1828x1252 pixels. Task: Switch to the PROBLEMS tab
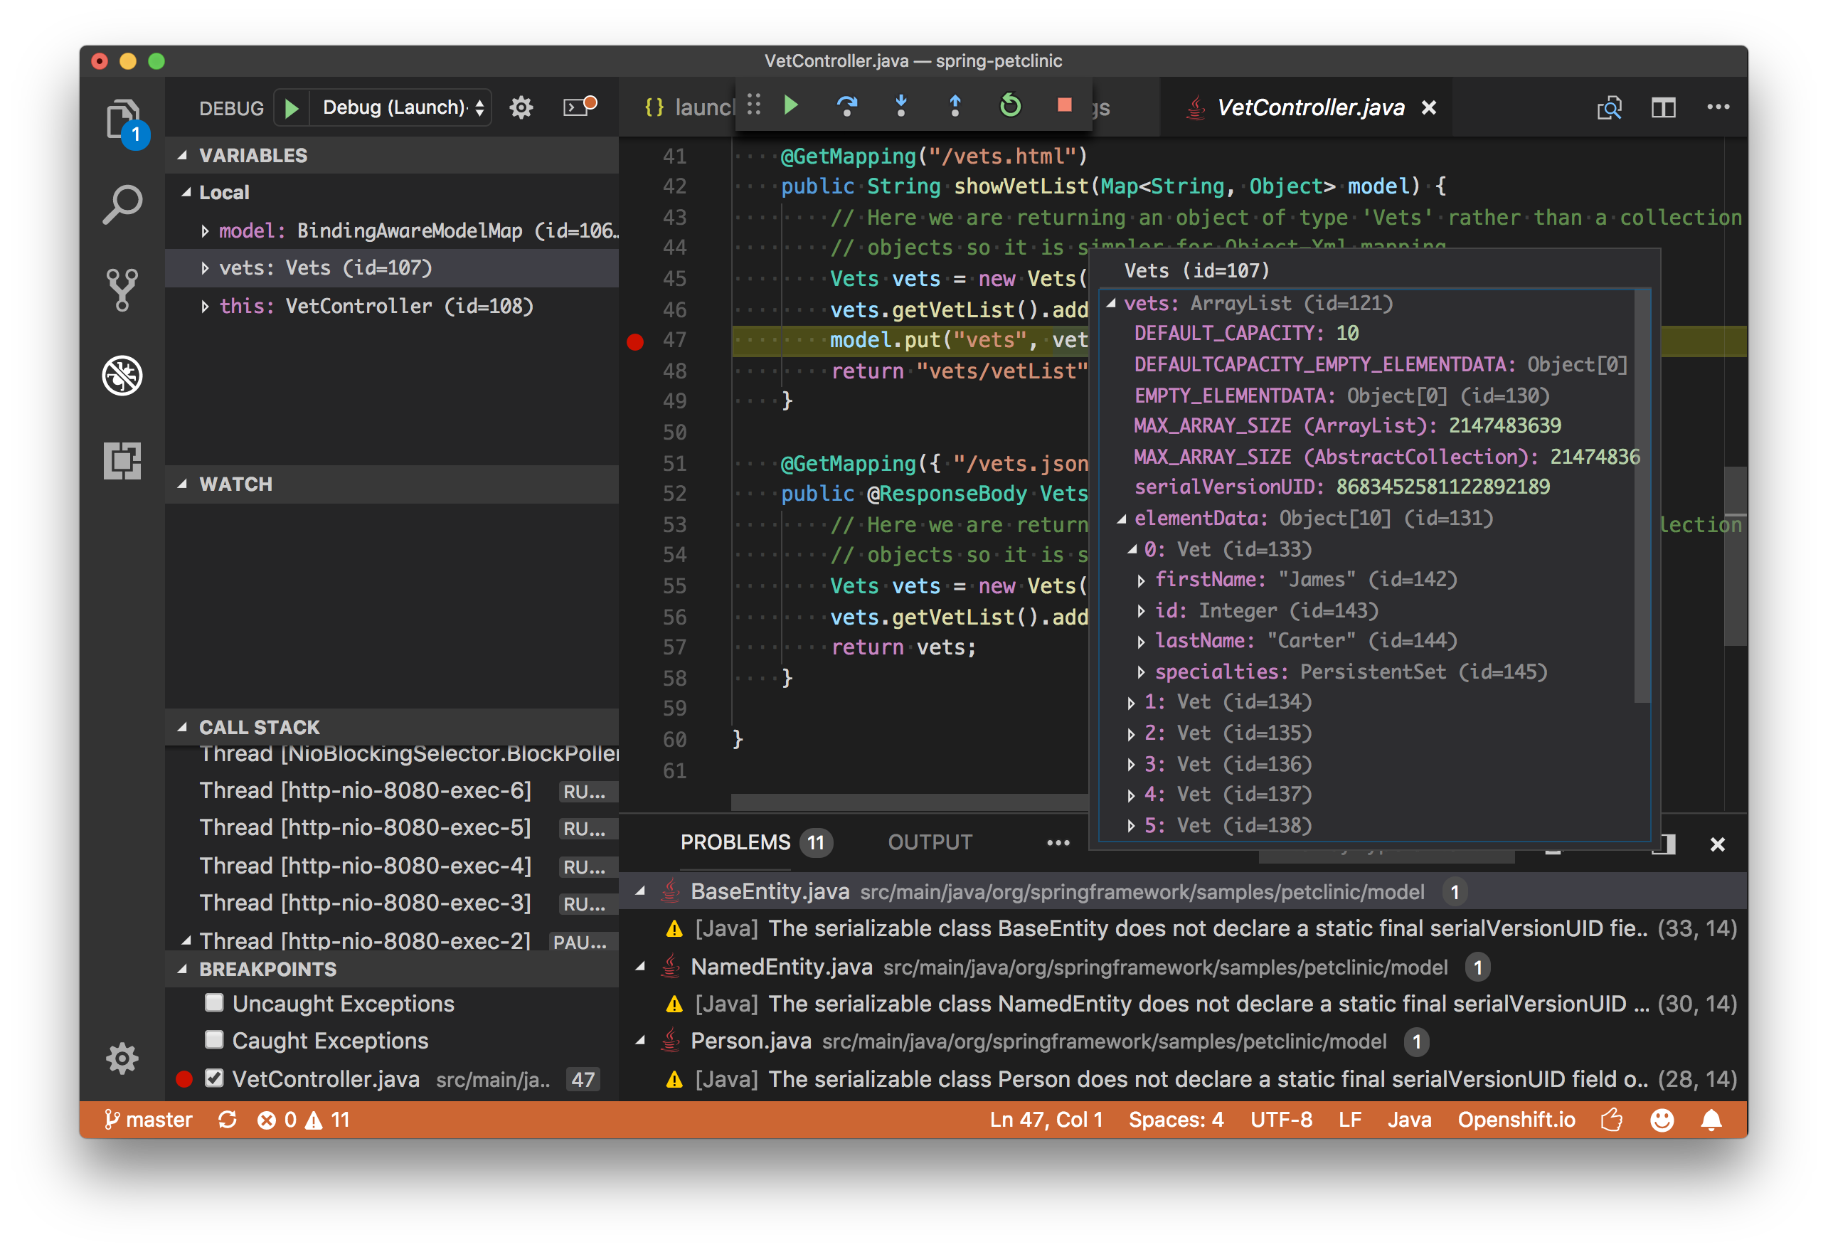coord(735,842)
